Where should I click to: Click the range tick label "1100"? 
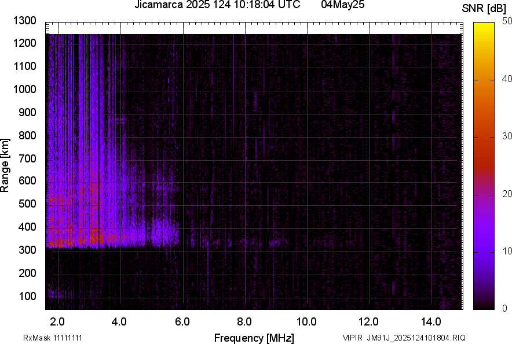pos(24,66)
